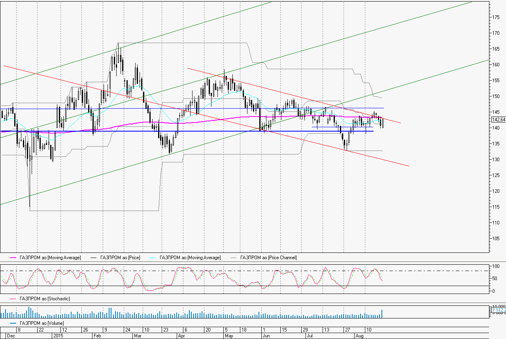The height and width of the screenshot is (339, 506).
Task: Click the current price label 142,64
Action: (498, 120)
